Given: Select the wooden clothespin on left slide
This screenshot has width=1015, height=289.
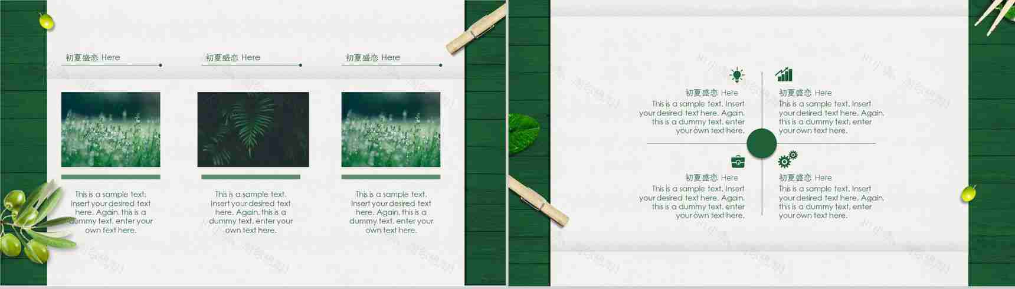Looking at the screenshot, I should tap(476, 29).
